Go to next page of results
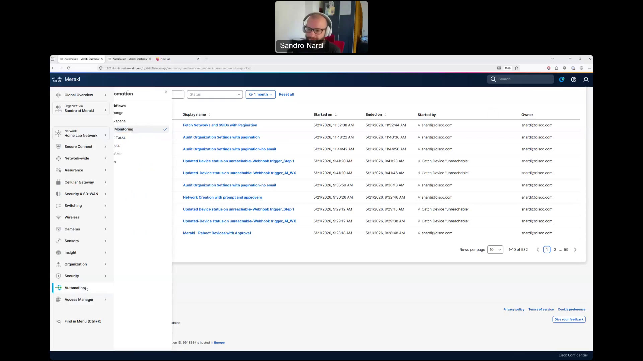Image resolution: width=643 pixels, height=361 pixels. pyautogui.click(x=575, y=250)
